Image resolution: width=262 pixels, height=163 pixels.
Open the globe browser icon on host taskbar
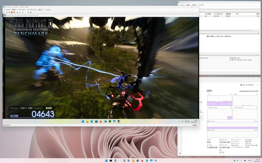[138, 160]
